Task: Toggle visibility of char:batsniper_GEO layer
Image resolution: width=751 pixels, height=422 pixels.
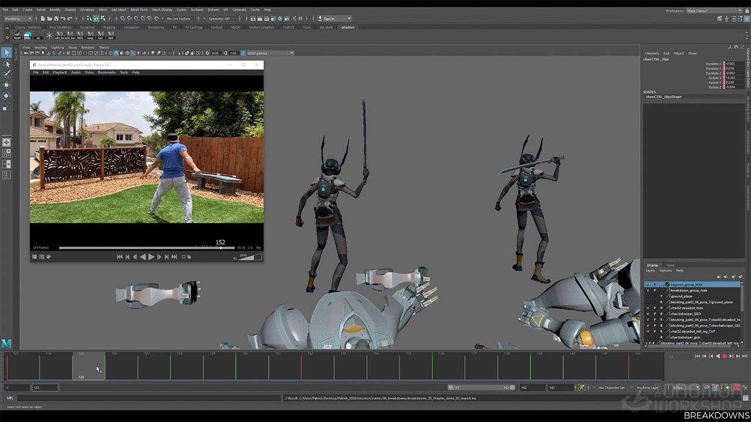Action: point(648,314)
